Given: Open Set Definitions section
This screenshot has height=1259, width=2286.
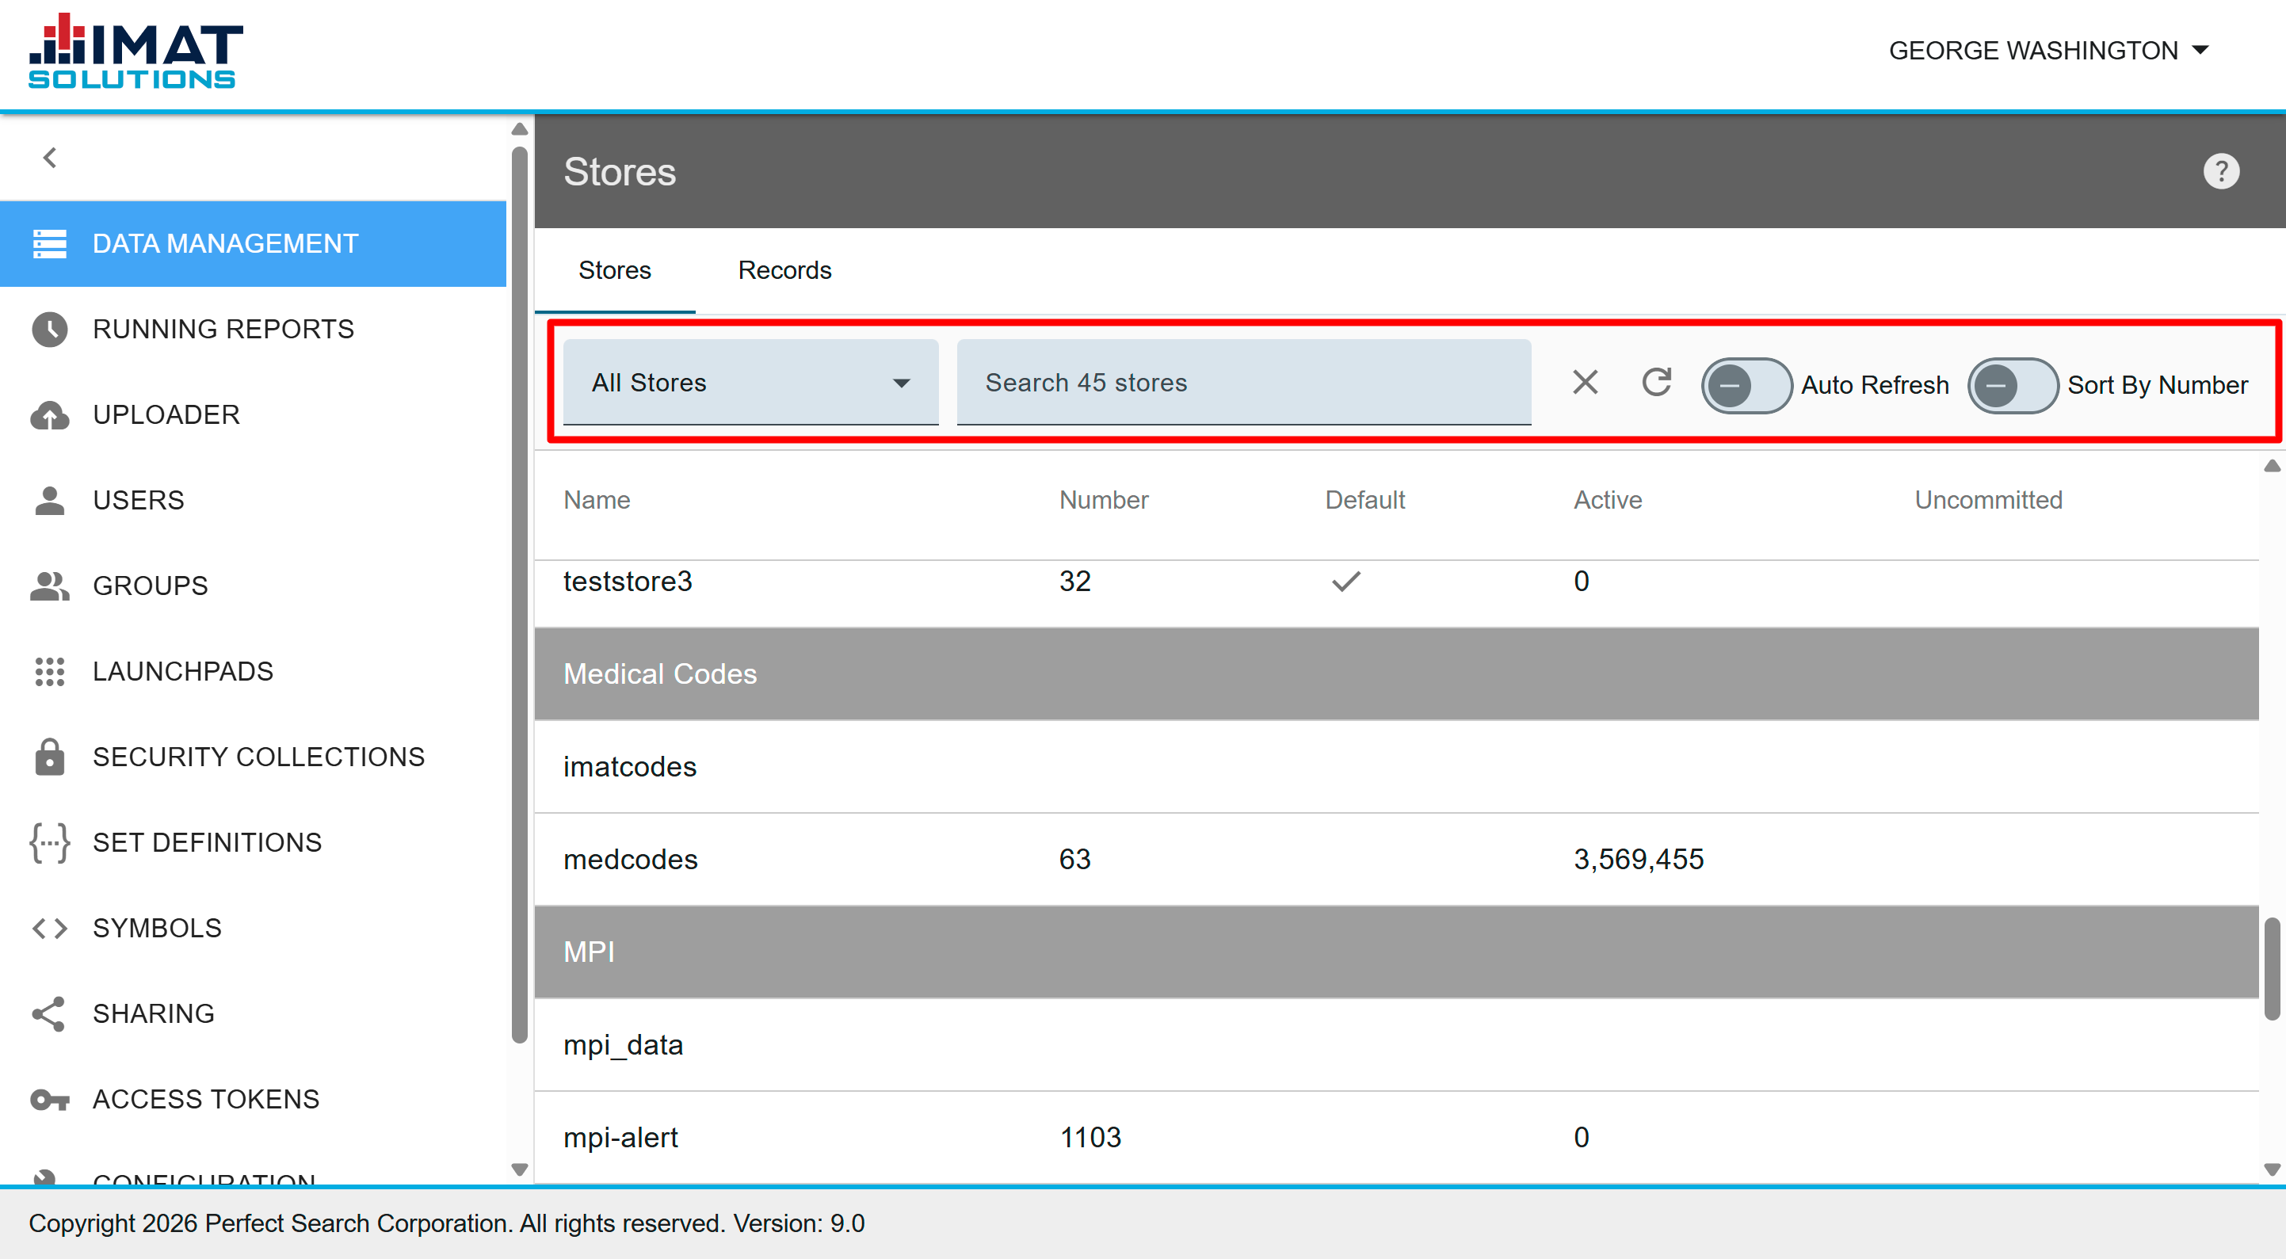Looking at the screenshot, I should pyautogui.click(x=254, y=843).
